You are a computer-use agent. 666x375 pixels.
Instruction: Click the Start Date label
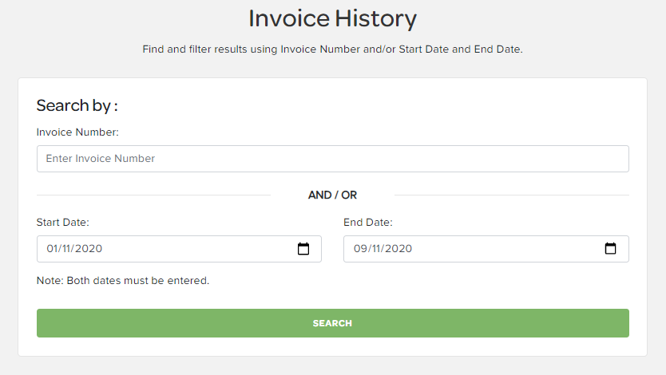click(x=63, y=223)
